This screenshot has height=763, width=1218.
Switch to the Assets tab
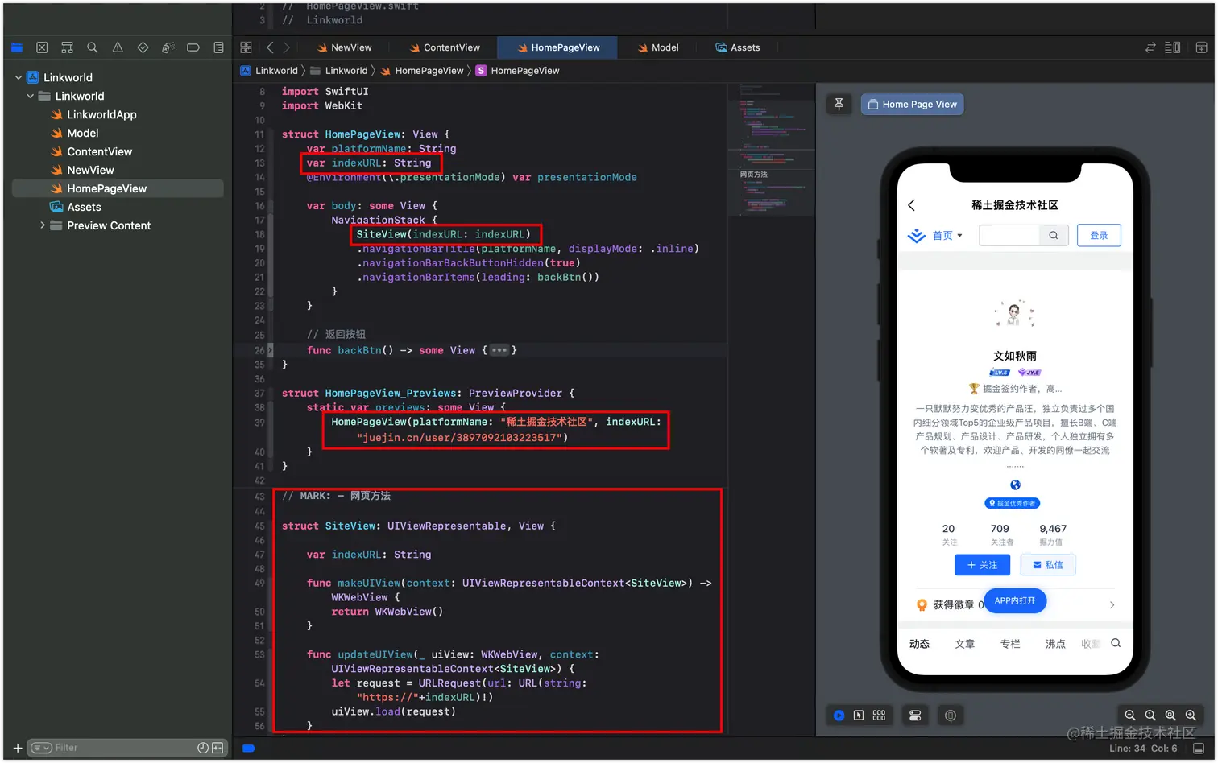tap(738, 47)
